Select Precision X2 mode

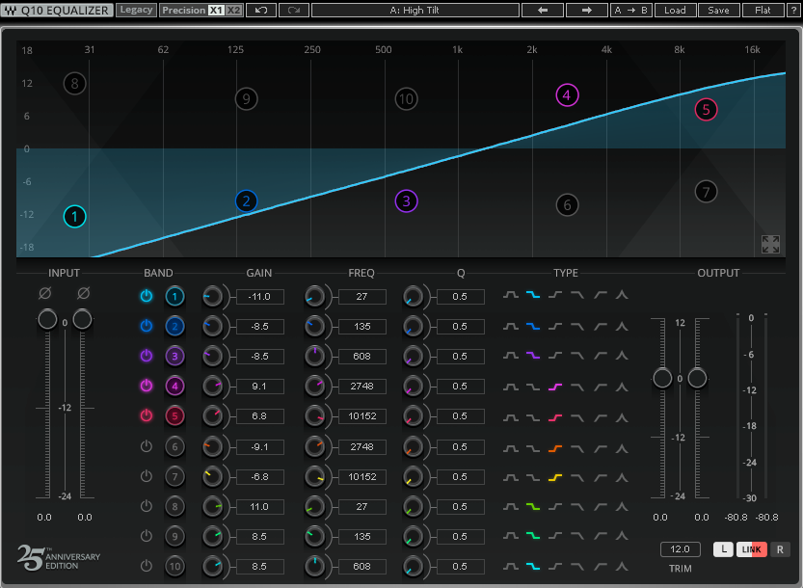[233, 11]
